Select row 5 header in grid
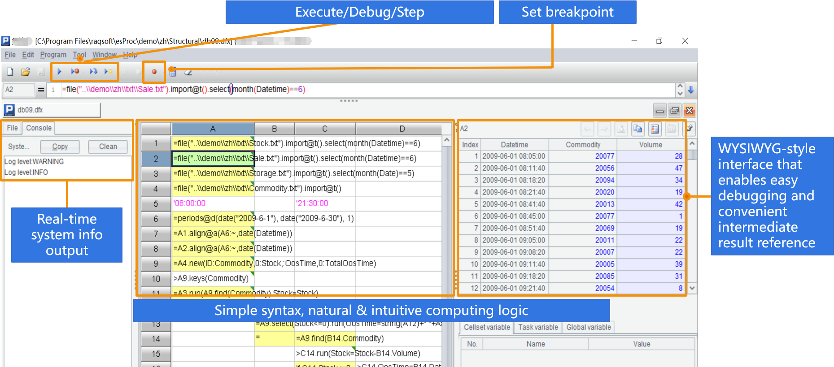 [156, 203]
